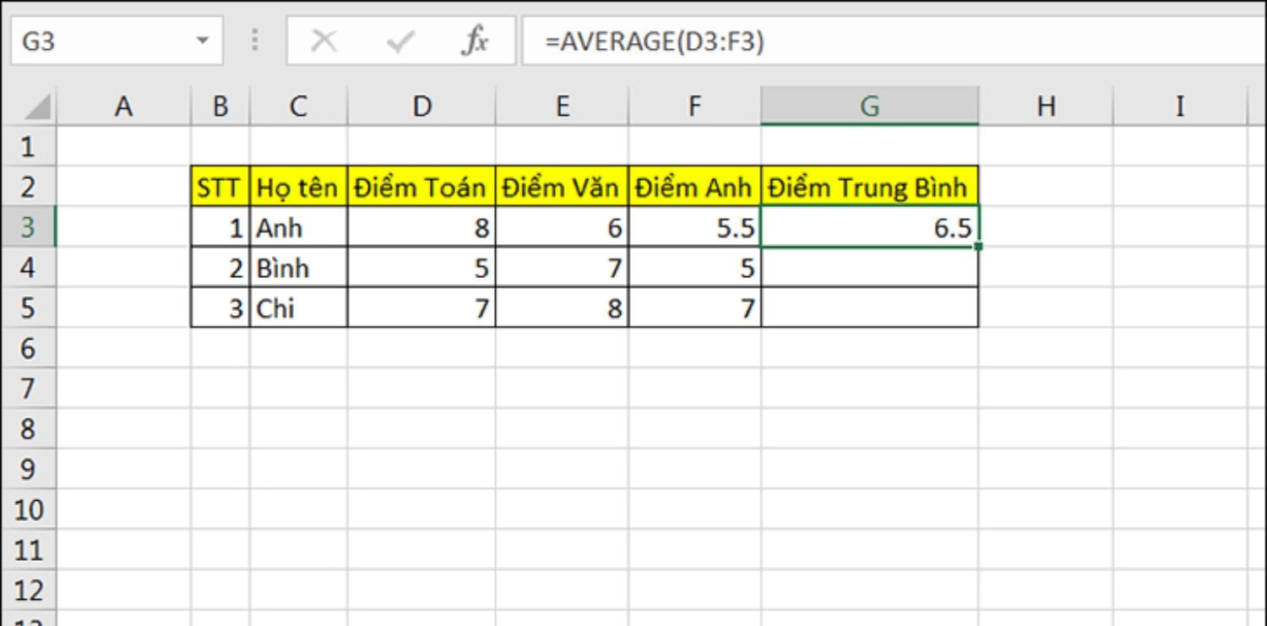Select row 12 header

(x=28, y=591)
